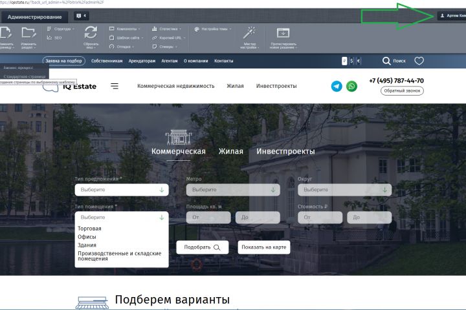Click the Сбросить кеш refresh icon

[91, 32]
